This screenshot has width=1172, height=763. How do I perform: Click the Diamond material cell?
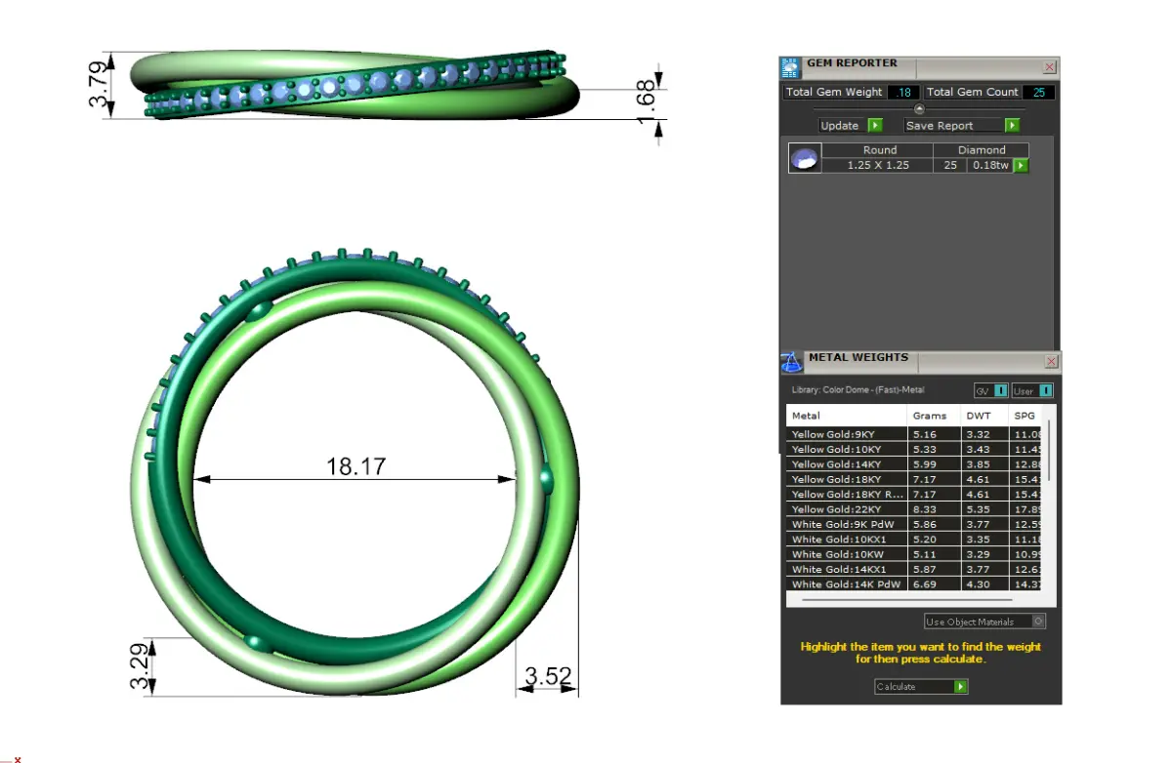pos(982,150)
